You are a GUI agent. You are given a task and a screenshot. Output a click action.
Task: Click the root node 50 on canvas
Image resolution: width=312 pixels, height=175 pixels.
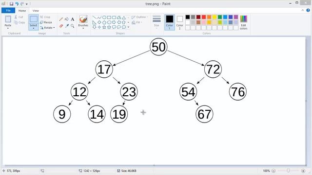(158, 47)
